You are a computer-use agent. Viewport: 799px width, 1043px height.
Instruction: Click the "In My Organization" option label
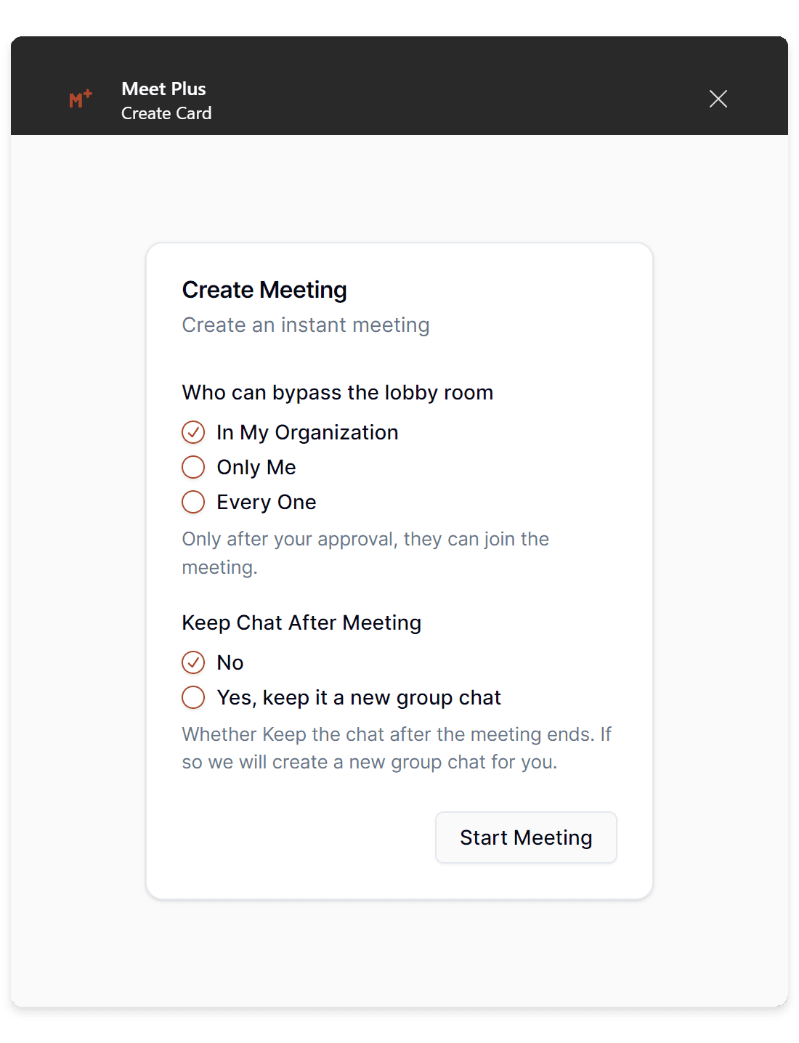click(307, 432)
